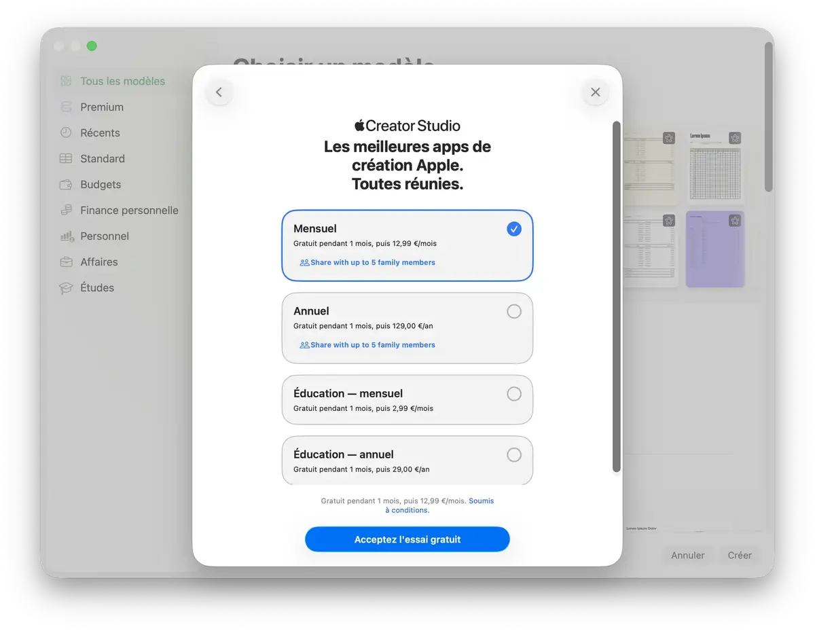
Task: Click the Tous les modèles grid icon
Action: pos(66,82)
